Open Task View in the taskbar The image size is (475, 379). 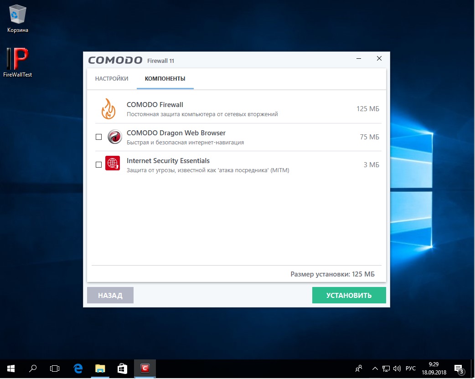55,369
